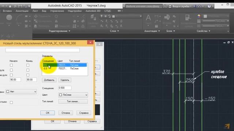Click Справка in the new style dialog
234x131 pixels.
[84, 113]
